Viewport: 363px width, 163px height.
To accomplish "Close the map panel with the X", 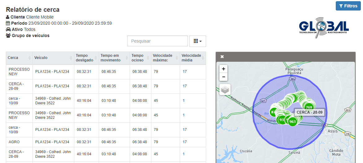I will pyautogui.click(x=222, y=57).
